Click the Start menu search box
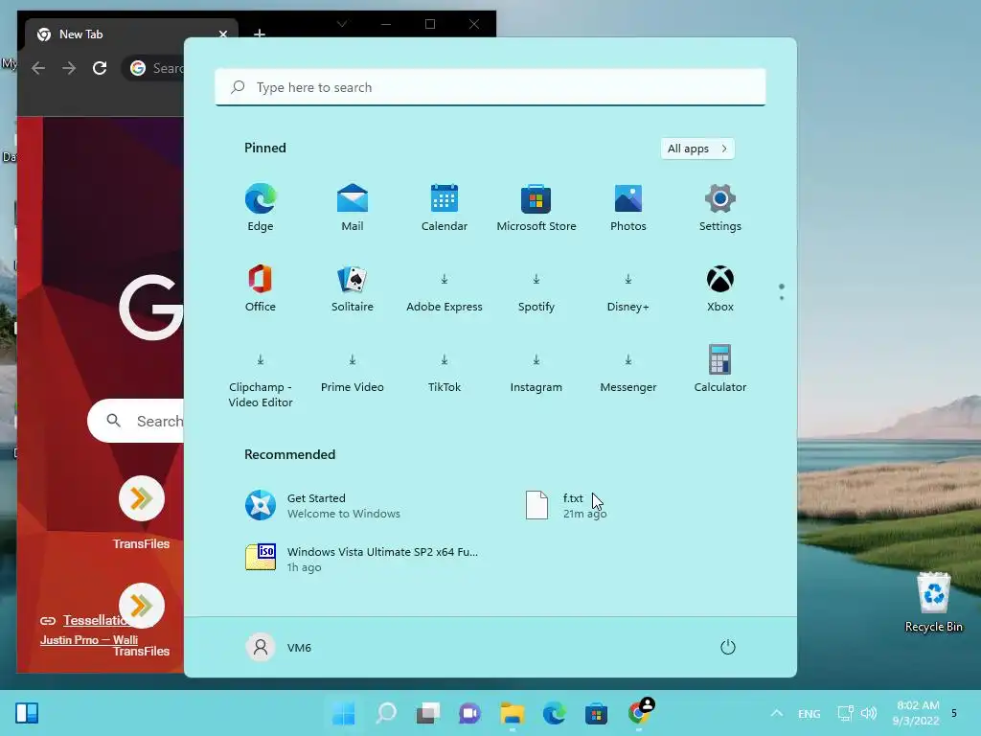The width and height of the screenshot is (981, 736). click(490, 87)
